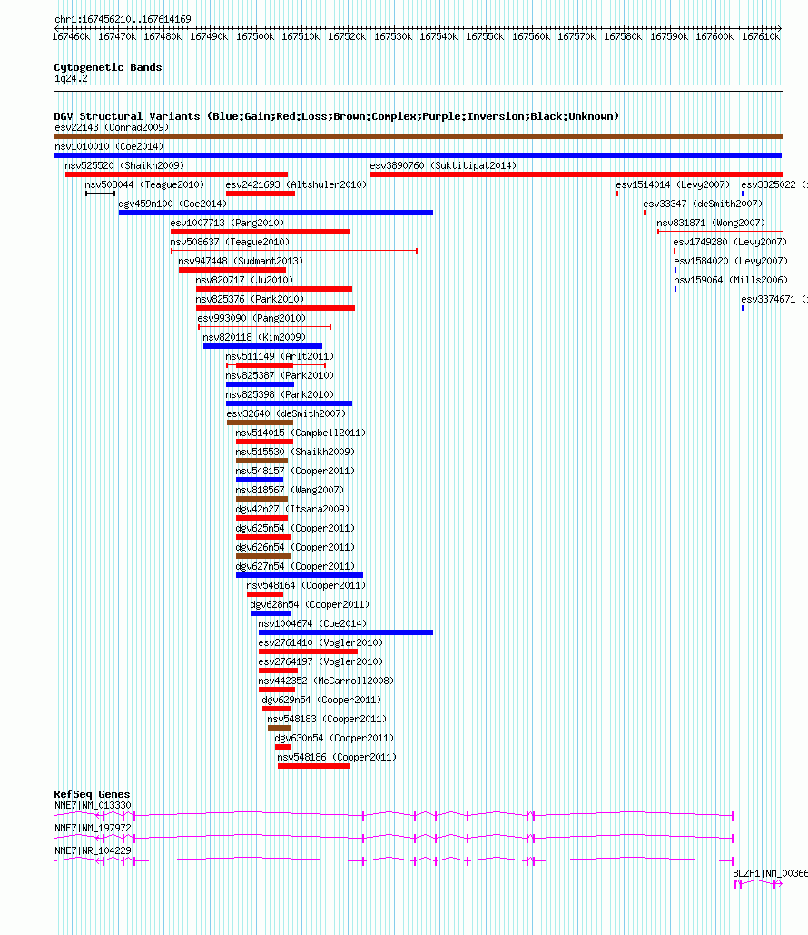
Task: Click the blue bar under nsv1010010
Action: point(418,155)
